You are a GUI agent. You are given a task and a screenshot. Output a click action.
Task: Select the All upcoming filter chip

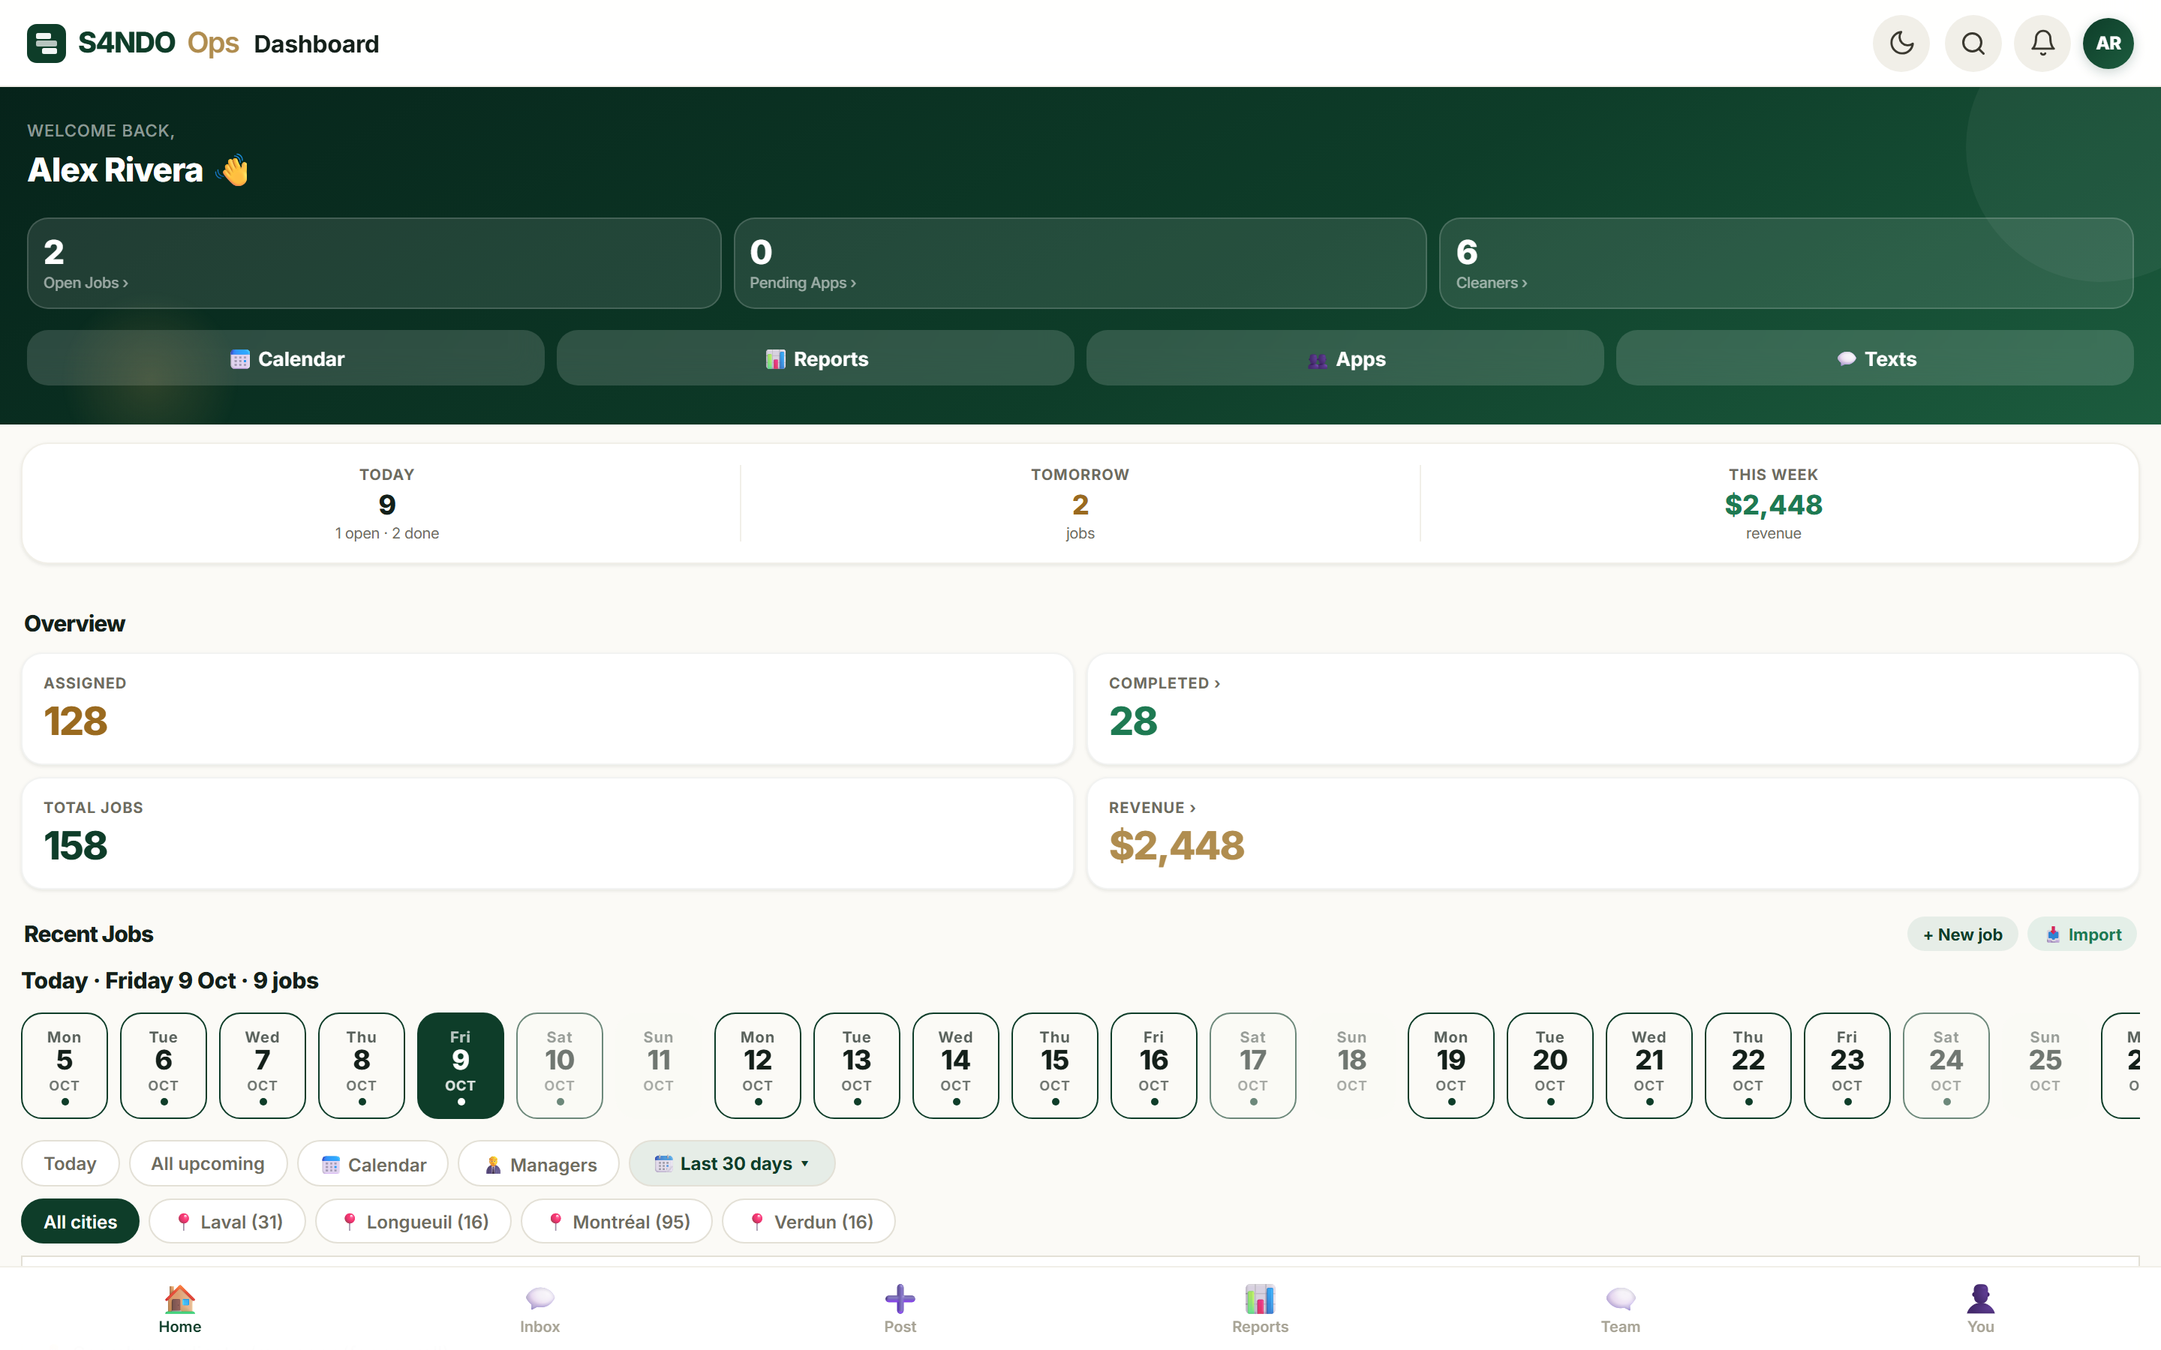coord(208,1163)
